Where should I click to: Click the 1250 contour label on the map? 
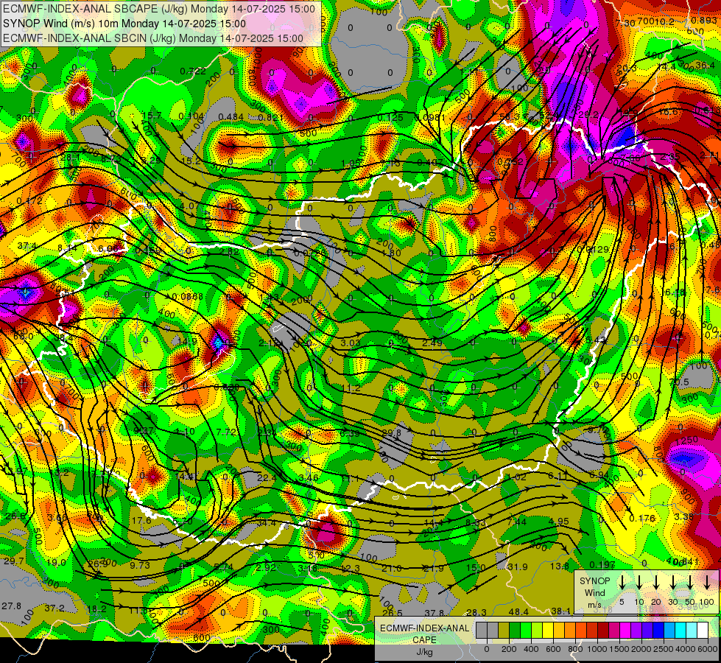[687, 441]
